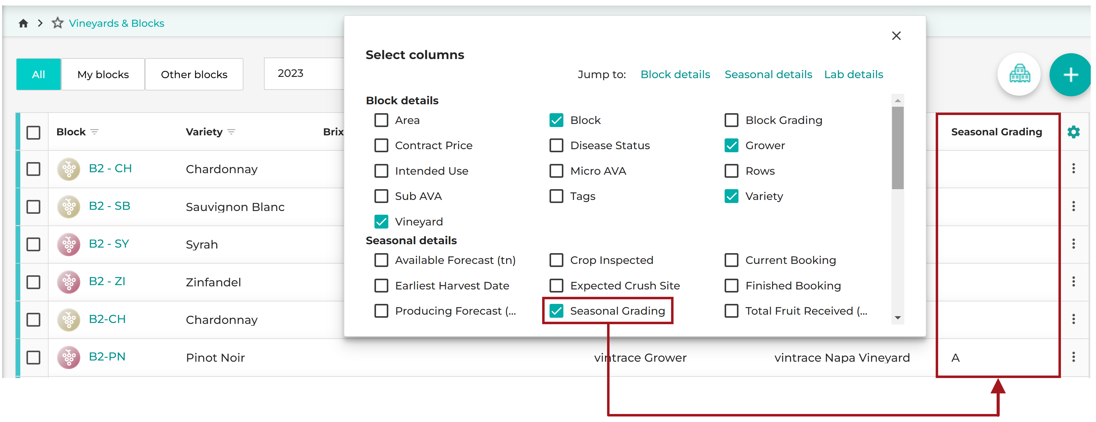
Task: Jump to Lab details section
Action: click(x=854, y=74)
